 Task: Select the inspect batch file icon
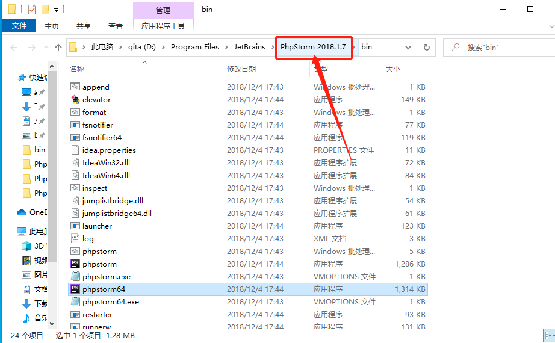point(75,188)
